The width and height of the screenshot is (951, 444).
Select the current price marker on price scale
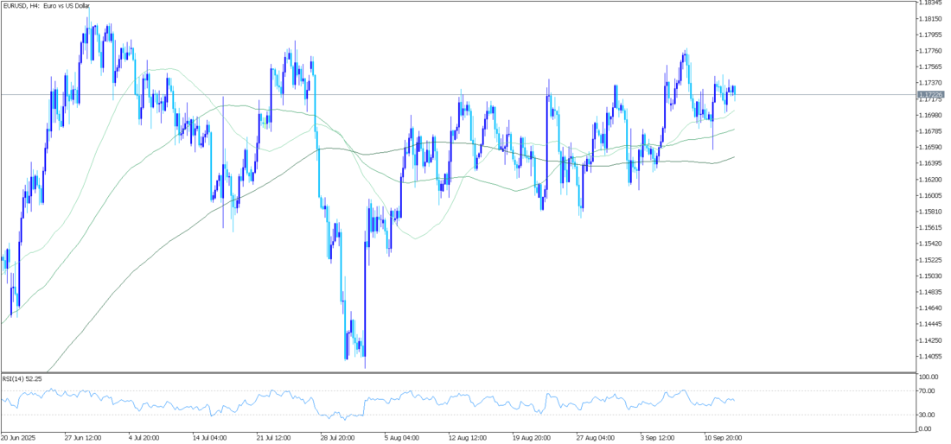(931, 94)
